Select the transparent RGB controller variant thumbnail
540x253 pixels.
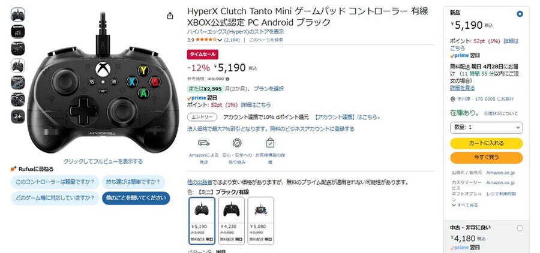261,221
